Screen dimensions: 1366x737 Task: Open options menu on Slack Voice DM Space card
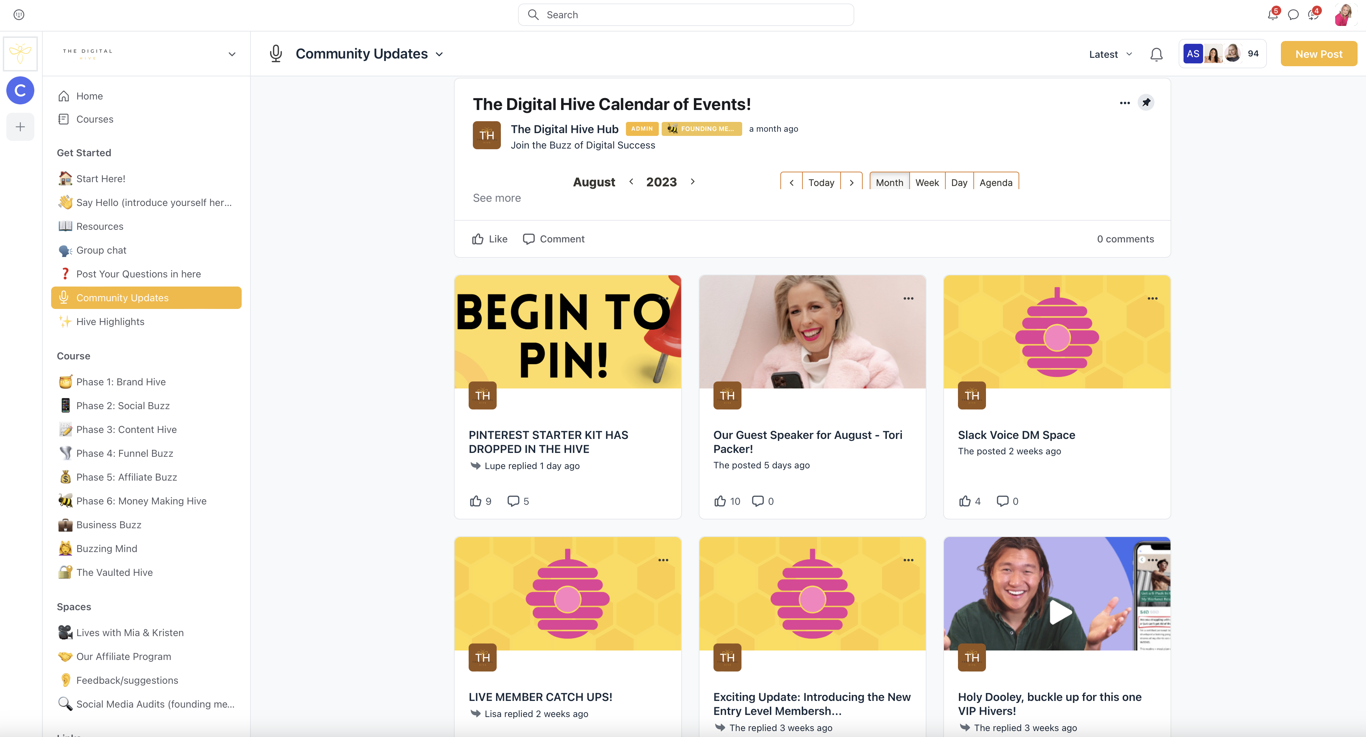1152,298
